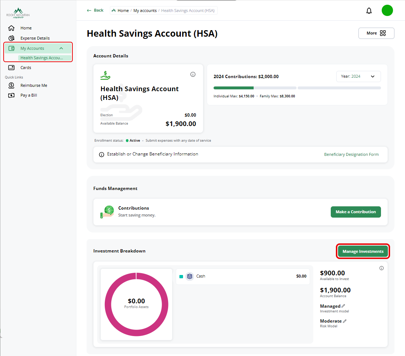Open the Year 2024 dropdown

tap(358, 76)
